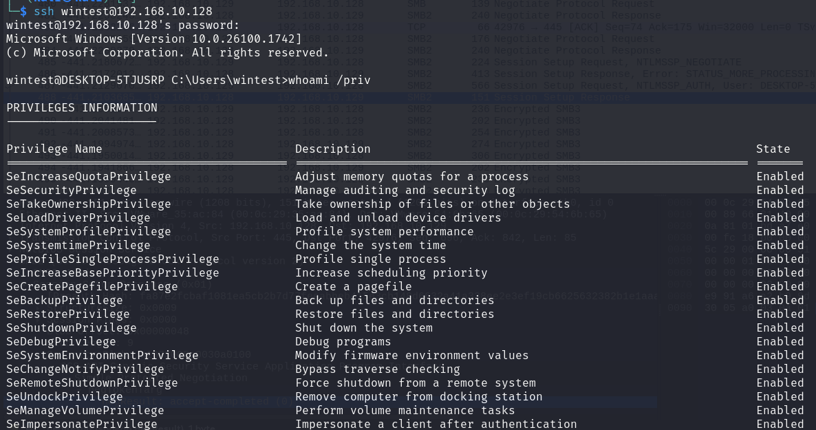Select the SeTakeOwnershipPrivilege entry name
816x430 pixels.
pos(89,204)
